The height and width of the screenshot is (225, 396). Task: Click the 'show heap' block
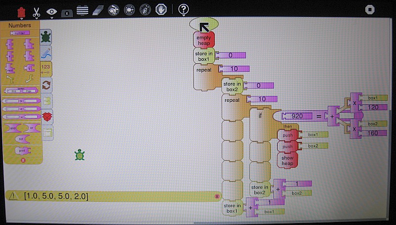(287, 160)
